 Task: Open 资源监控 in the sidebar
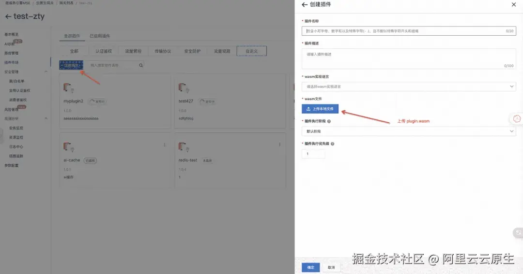[16, 138]
